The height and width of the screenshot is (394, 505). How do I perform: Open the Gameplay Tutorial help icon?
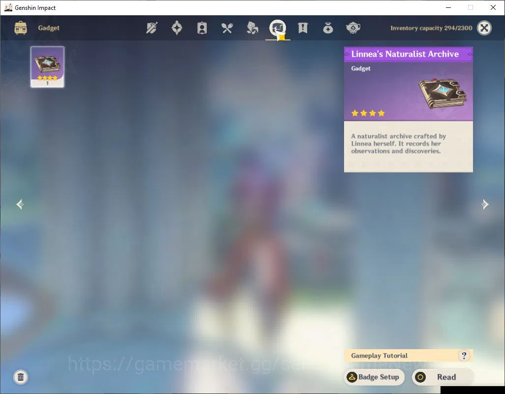point(464,356)
